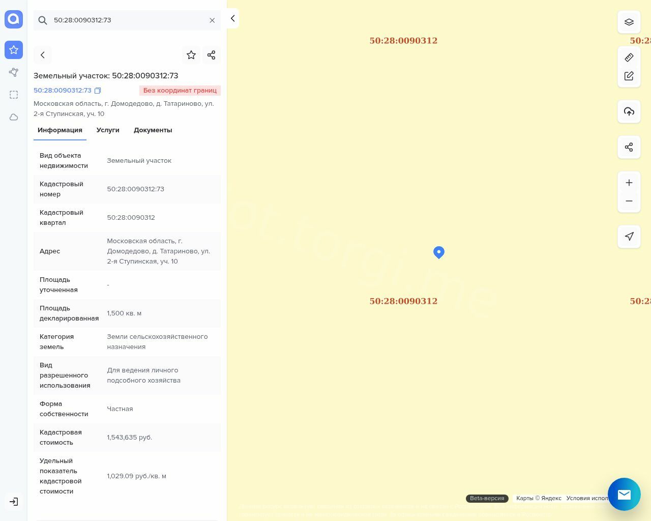Activate the draw/edit tool on map
The image size is (651, 521).
pos(629,76)
